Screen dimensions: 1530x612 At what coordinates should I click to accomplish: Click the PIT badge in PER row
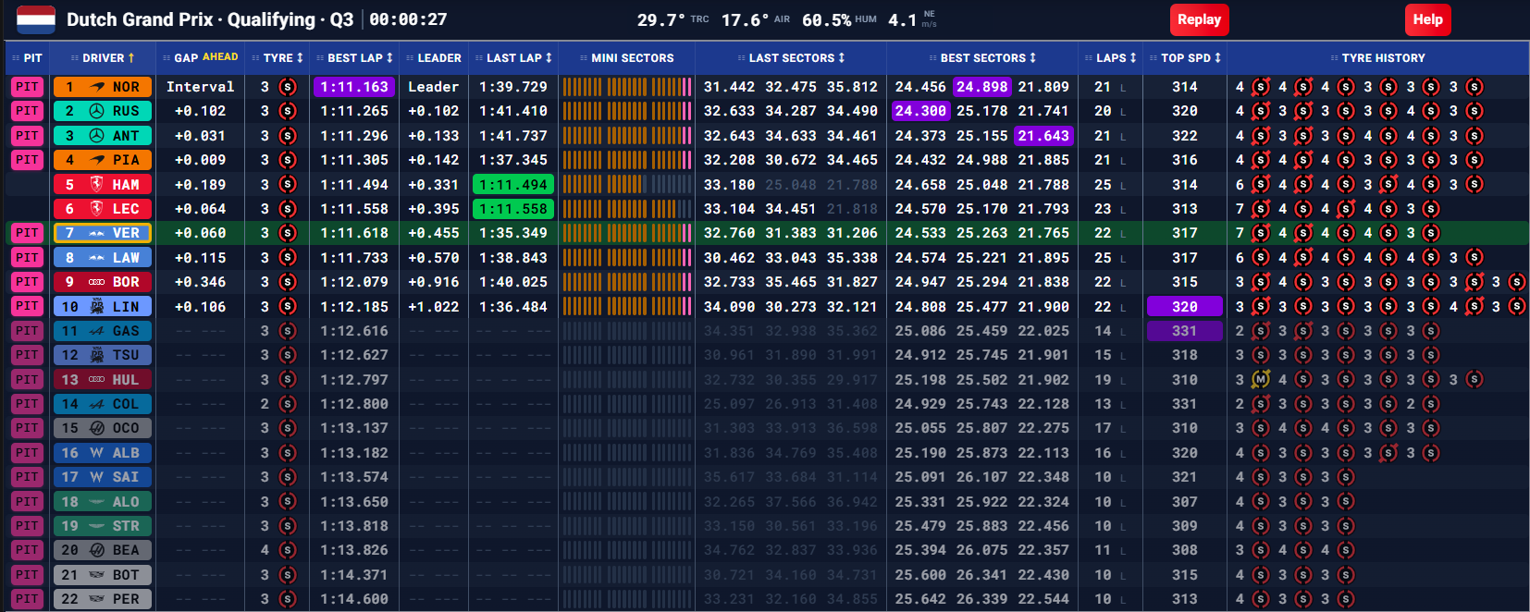[x=27, y=599]
